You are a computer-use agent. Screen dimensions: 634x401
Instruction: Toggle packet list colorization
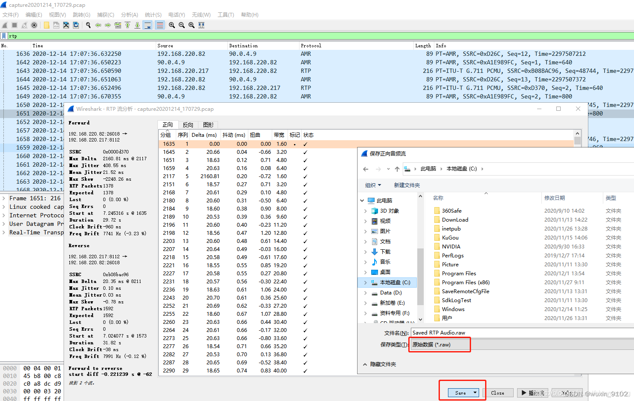[160, 25]
